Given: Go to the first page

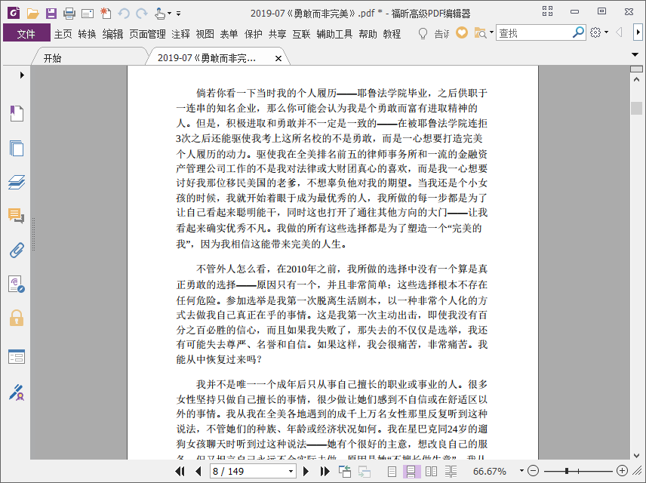Looking at the screenshot, I should pyautogui.click(x=180, y=471).
